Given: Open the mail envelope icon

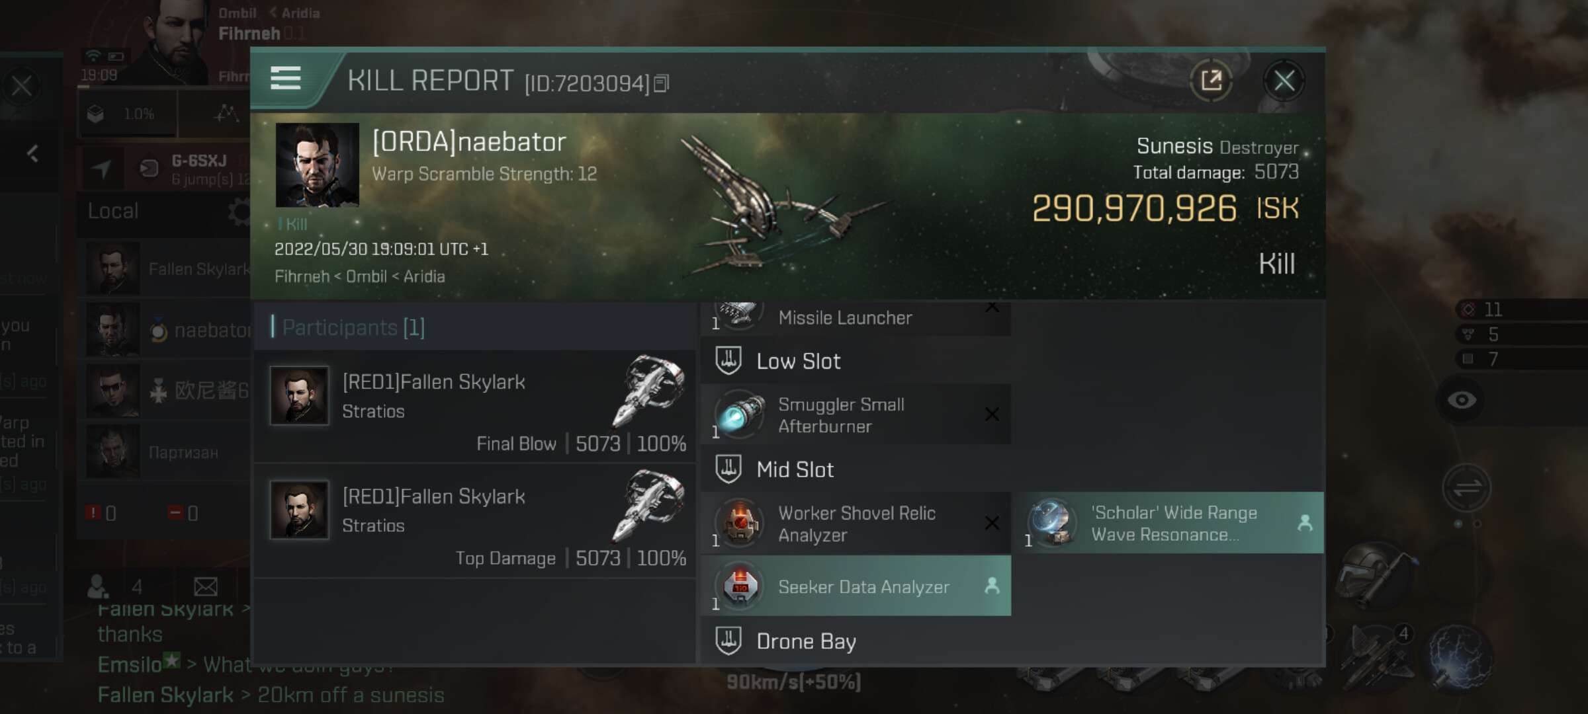Looking at the screenshot, I should click(x=206, y=586).
